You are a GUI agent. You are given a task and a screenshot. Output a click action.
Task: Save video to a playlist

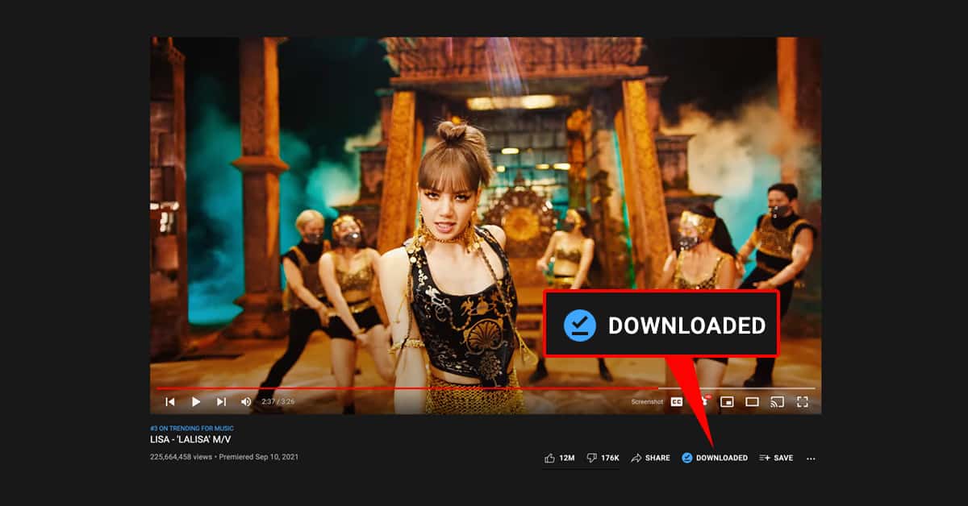click(776, 458)
